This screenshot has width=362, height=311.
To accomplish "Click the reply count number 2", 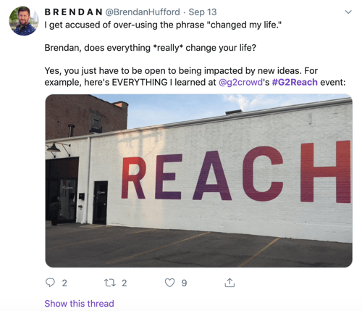I will pos(64,283).
